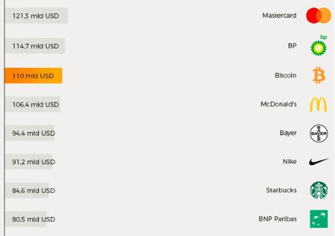The image size is (335, 236).
Task: Click the 94,4 mld USD bar
Action: click(x=29, y=133)
